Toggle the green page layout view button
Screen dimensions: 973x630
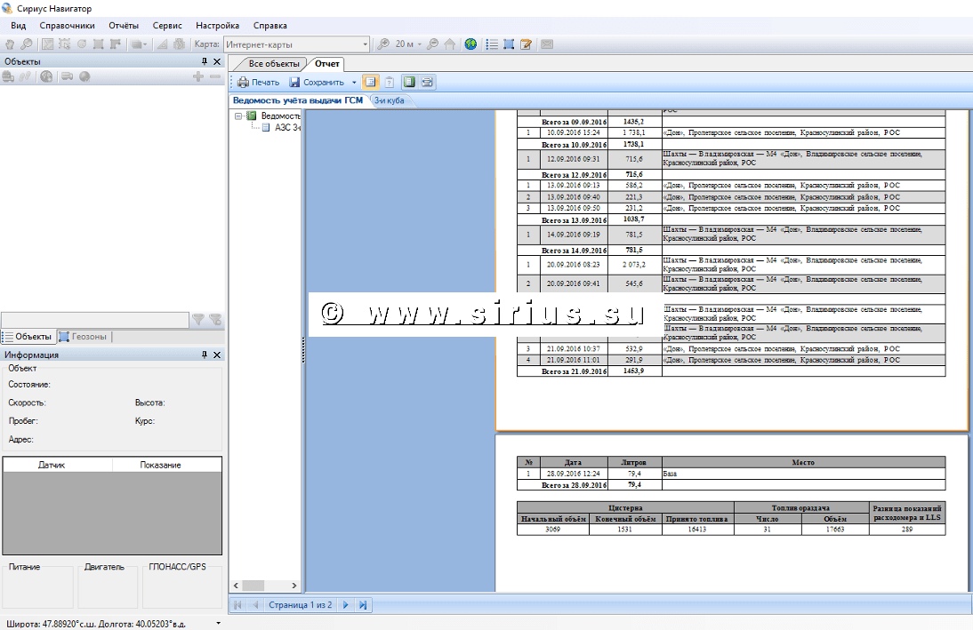pos(408,82)
